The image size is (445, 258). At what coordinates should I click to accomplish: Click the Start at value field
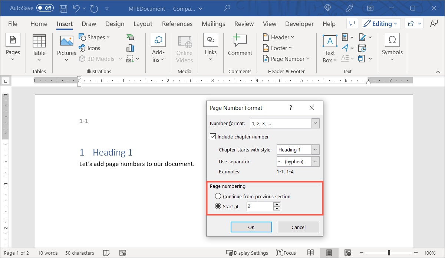pyautogui.click(x=260, y=206)
